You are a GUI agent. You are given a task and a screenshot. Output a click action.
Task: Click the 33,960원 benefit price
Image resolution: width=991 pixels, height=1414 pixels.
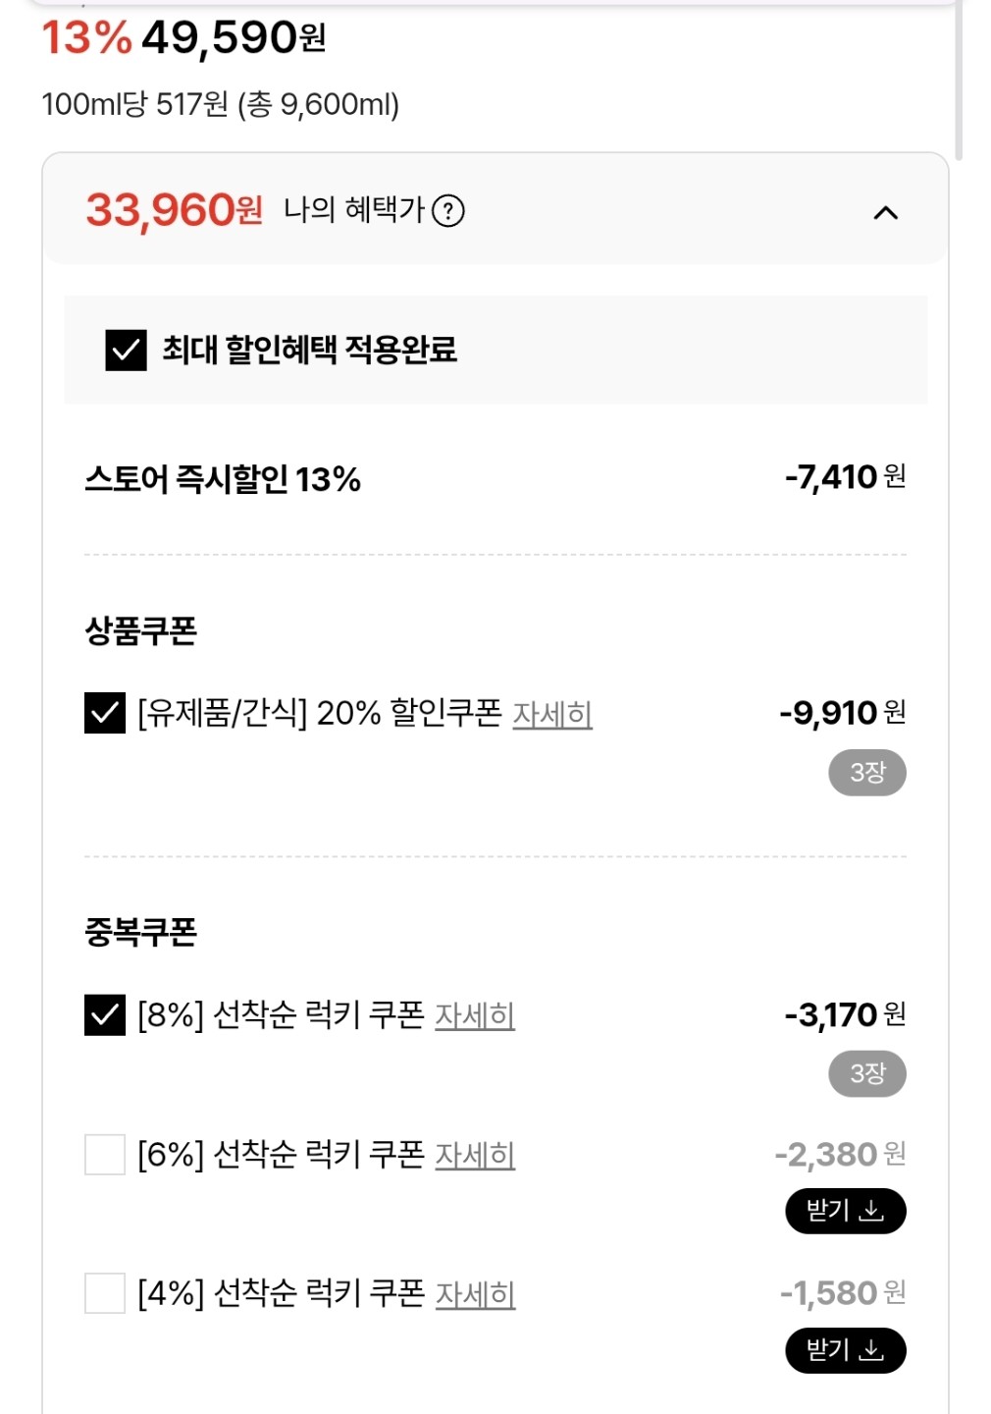pyautogui.click(x=174, y=210)
